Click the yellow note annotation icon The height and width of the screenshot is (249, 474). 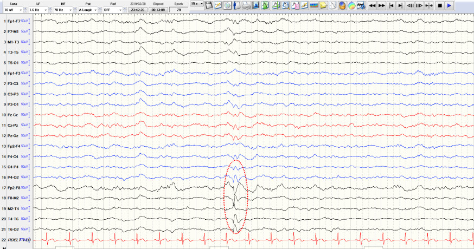(x=323, y=5)
